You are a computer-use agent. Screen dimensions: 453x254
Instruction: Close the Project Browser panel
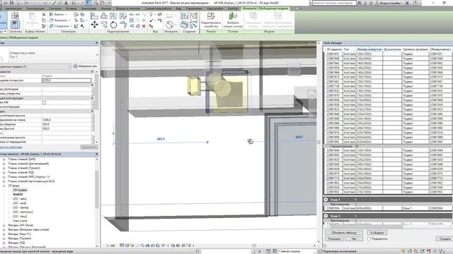click(97, 154)
